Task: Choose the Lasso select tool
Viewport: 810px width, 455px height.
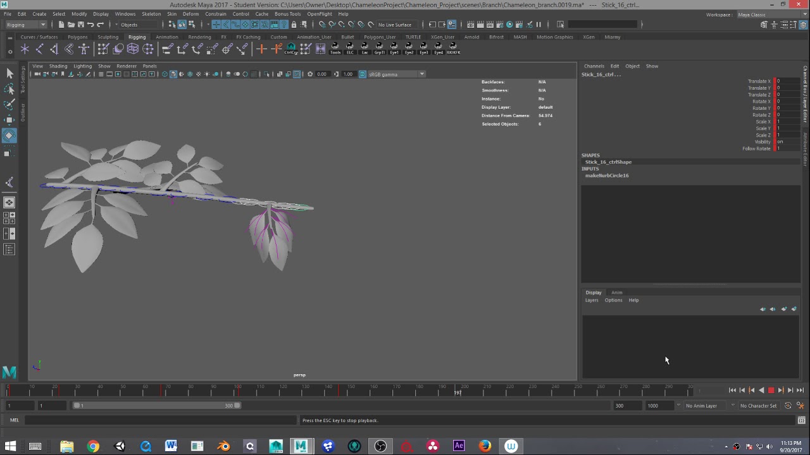Action: (9, 89)
